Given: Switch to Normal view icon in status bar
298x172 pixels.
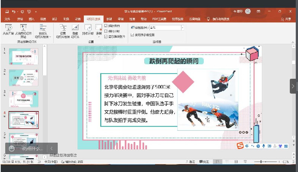Looking at the screenshot, I should pyautogui.click(x=218, y=162).
